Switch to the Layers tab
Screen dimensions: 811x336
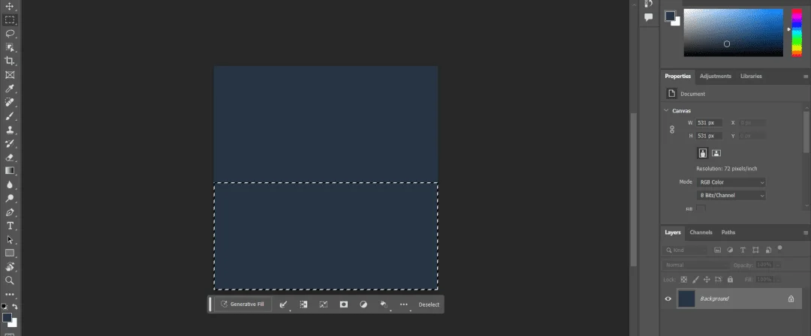(672, 232)
